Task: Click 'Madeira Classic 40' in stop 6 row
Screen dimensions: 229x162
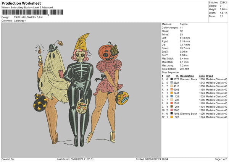Action: (x=216, y=97)
